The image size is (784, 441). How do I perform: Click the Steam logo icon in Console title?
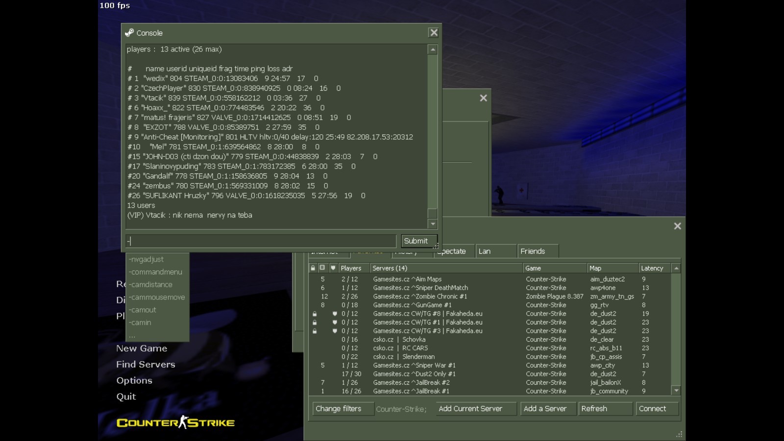129,33
